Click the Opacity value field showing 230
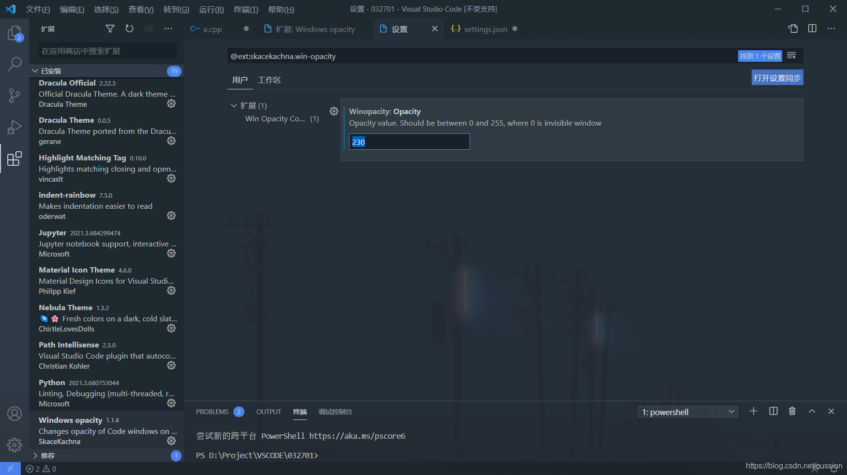Image resolution: width=847 pixels, height=475 pixels. [x=409, y=142]
